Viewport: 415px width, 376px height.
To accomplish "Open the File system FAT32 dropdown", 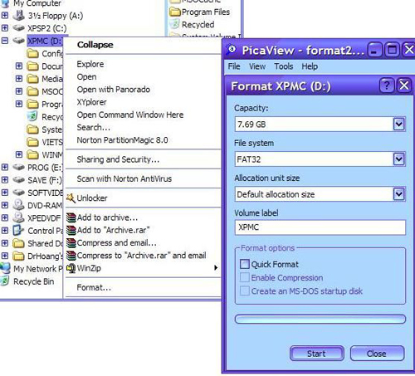I will click(x=398, y=159).
